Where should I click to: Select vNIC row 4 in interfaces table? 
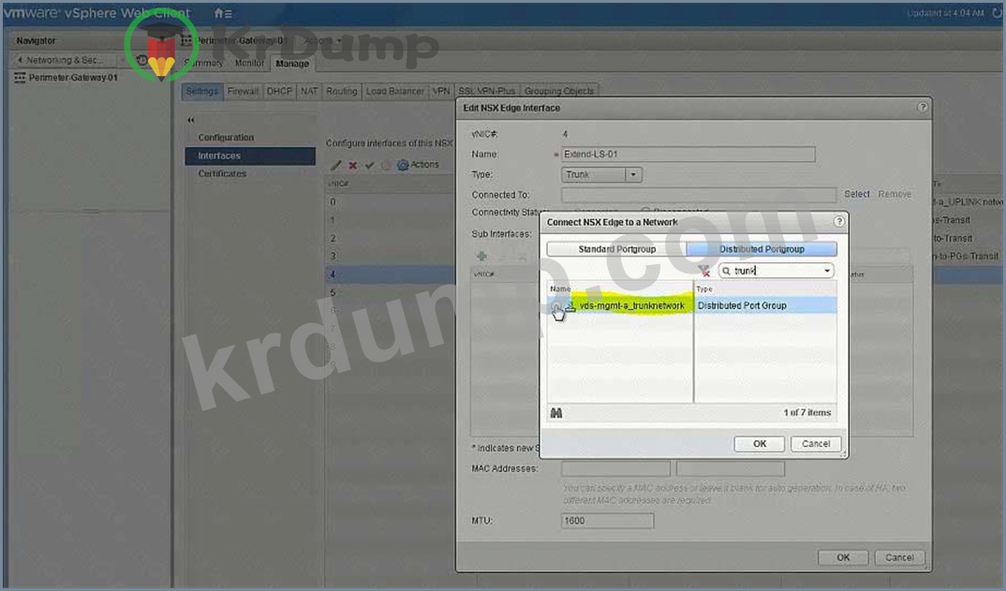(390, 274)
